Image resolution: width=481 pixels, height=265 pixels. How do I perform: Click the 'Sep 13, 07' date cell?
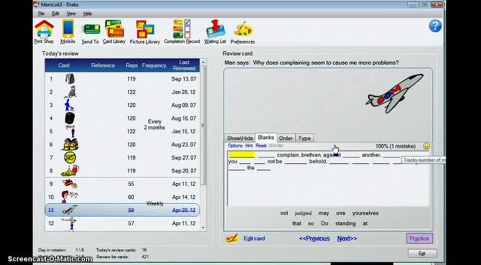pos(184,79)
